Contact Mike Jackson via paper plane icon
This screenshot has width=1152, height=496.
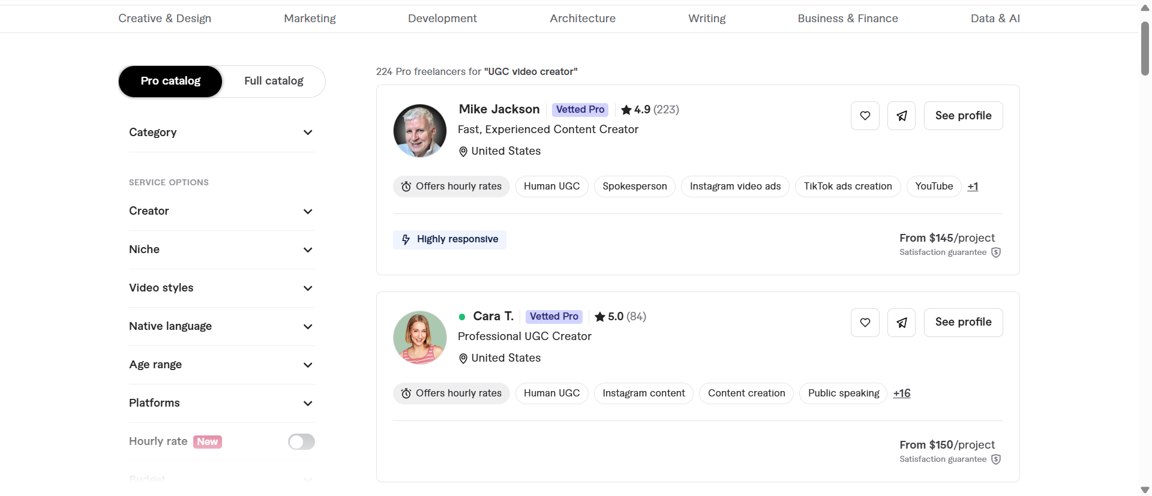coord(901,116)
